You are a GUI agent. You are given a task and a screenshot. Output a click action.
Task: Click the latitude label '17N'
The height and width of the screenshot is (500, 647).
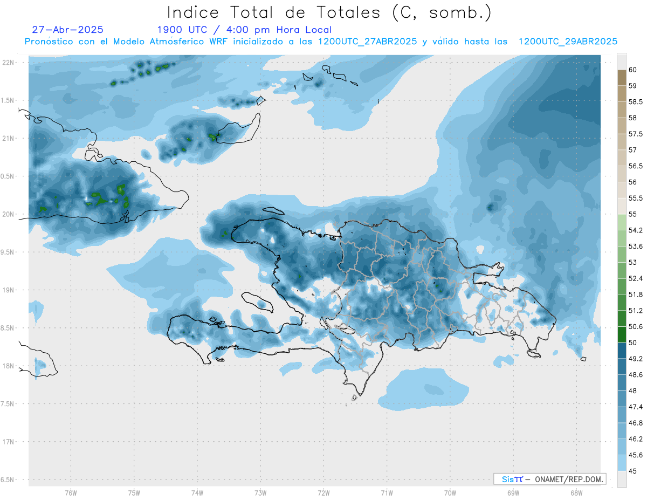[9, 442]
